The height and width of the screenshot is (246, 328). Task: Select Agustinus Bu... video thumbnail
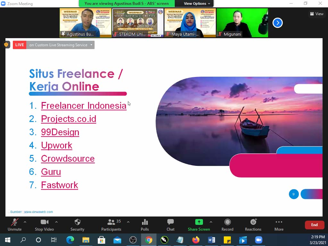pos(86,23)
